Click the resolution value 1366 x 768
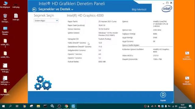The image size is (195, 109). click(157, 59)
